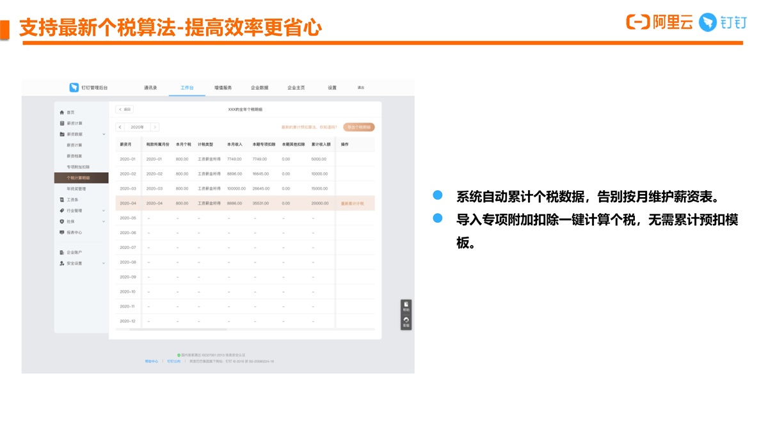The height and width of the screenshot is (432, 768).
Task: Click 重新累计计税 link in 2020-04 row
Action: click(x=352, y=204)
